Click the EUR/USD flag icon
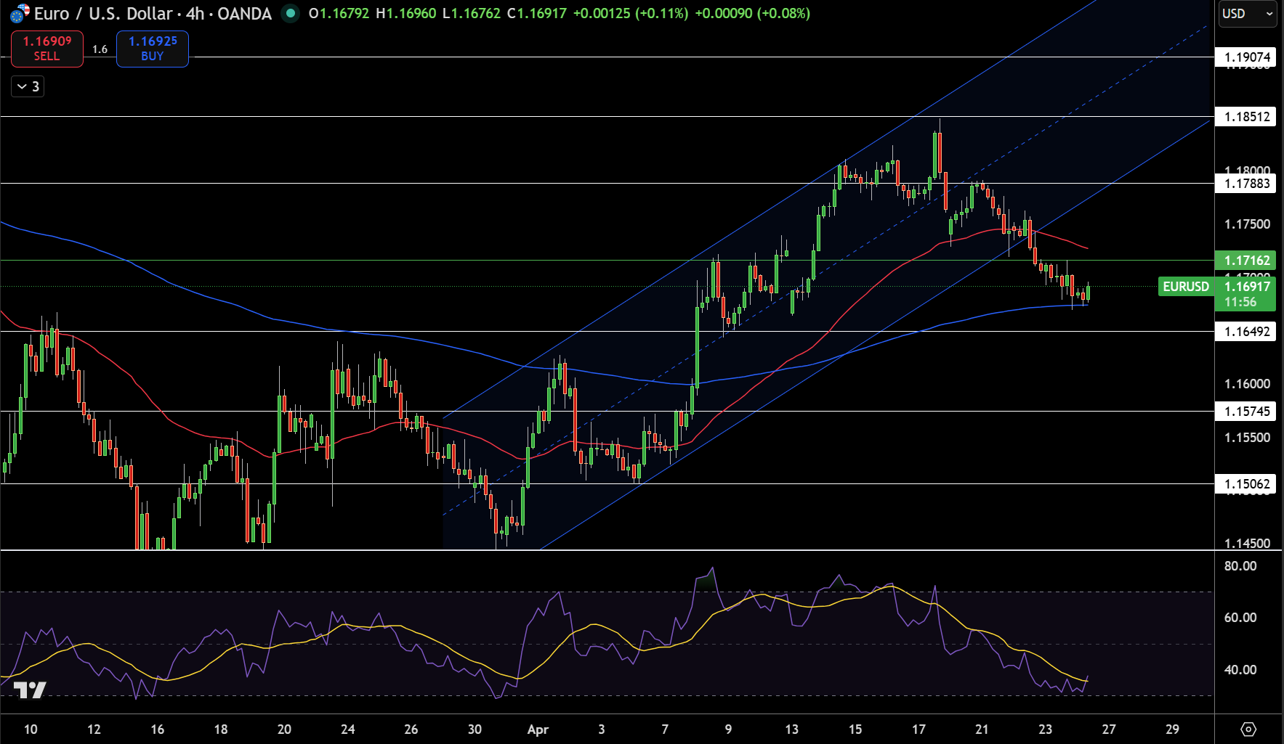Viewport: 1284px width, 744px height. coord(20,13)
